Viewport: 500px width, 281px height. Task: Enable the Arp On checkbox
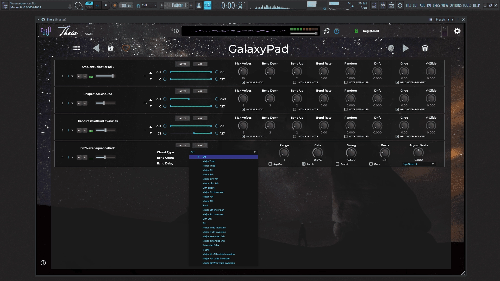[x=270, y=164]
